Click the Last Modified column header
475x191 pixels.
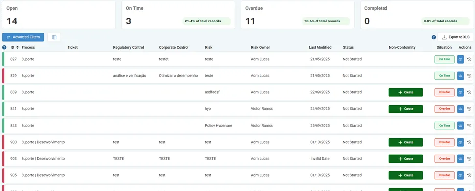(x=320, y=47)
